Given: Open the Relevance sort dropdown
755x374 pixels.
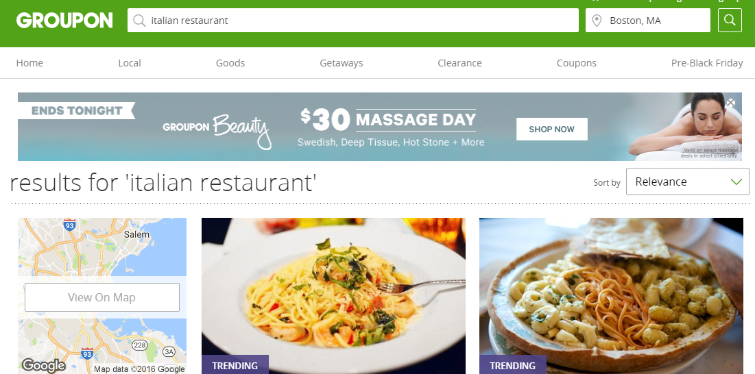Looking at the screenshot, I should coord(687,182).
